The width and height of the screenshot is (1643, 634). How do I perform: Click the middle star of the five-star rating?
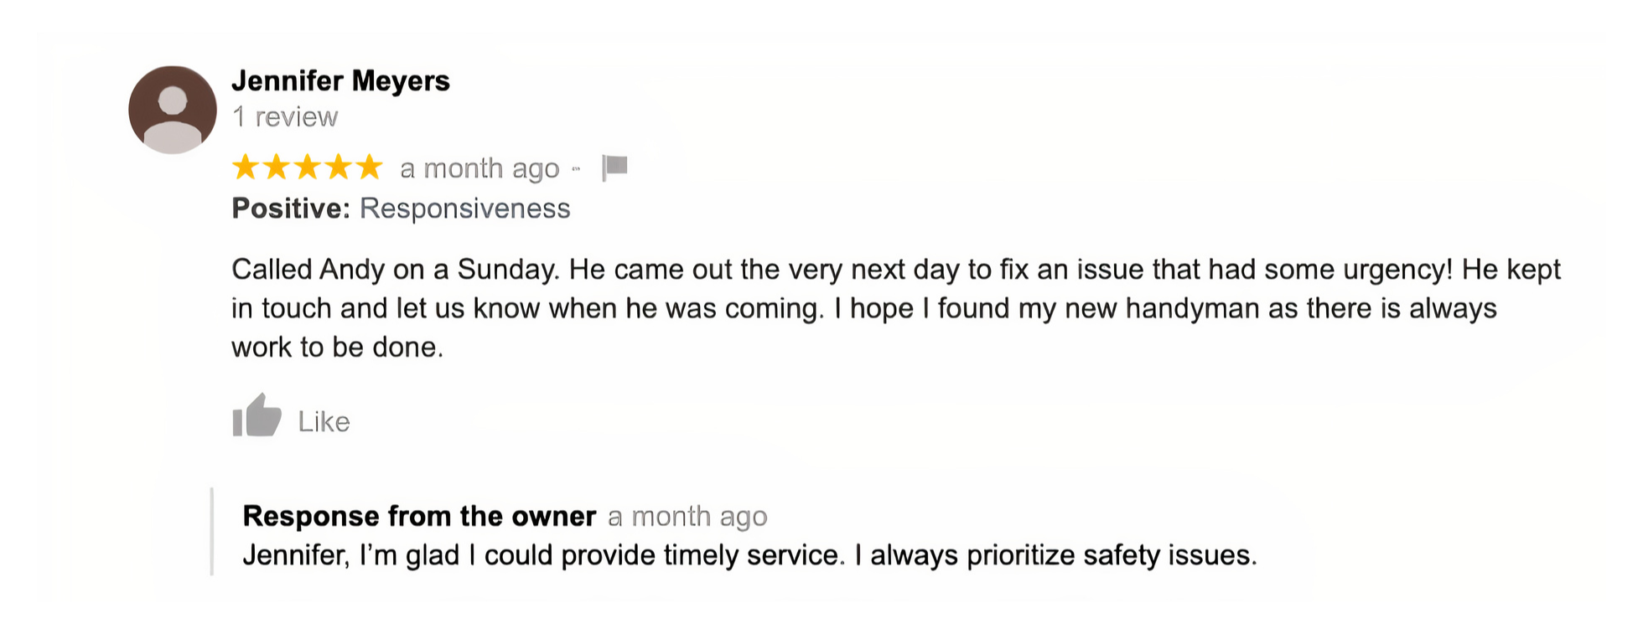click(307, 168)
